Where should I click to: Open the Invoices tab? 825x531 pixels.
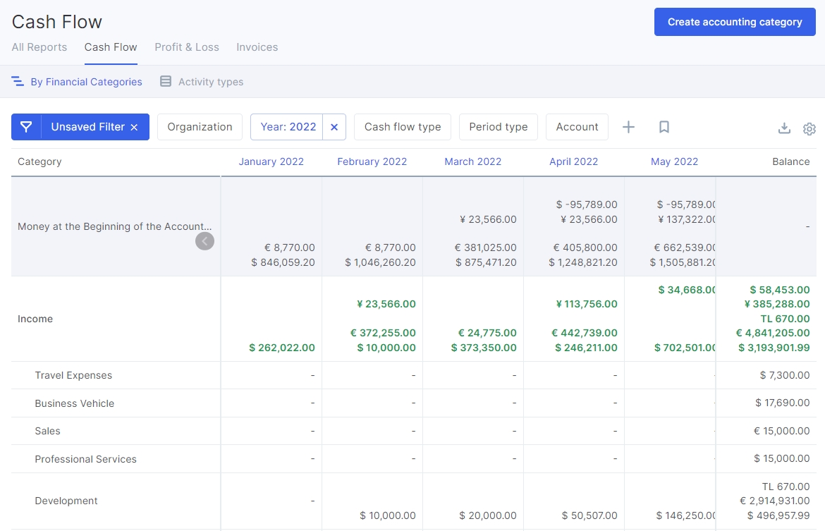click(x=257, y=47)
